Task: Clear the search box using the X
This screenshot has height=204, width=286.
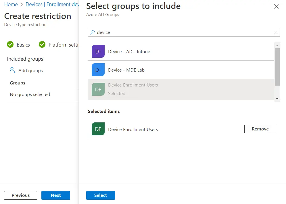Action: 276,32
